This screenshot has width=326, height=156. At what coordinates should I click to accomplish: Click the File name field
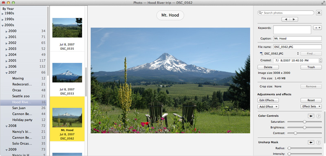(297, 47)
